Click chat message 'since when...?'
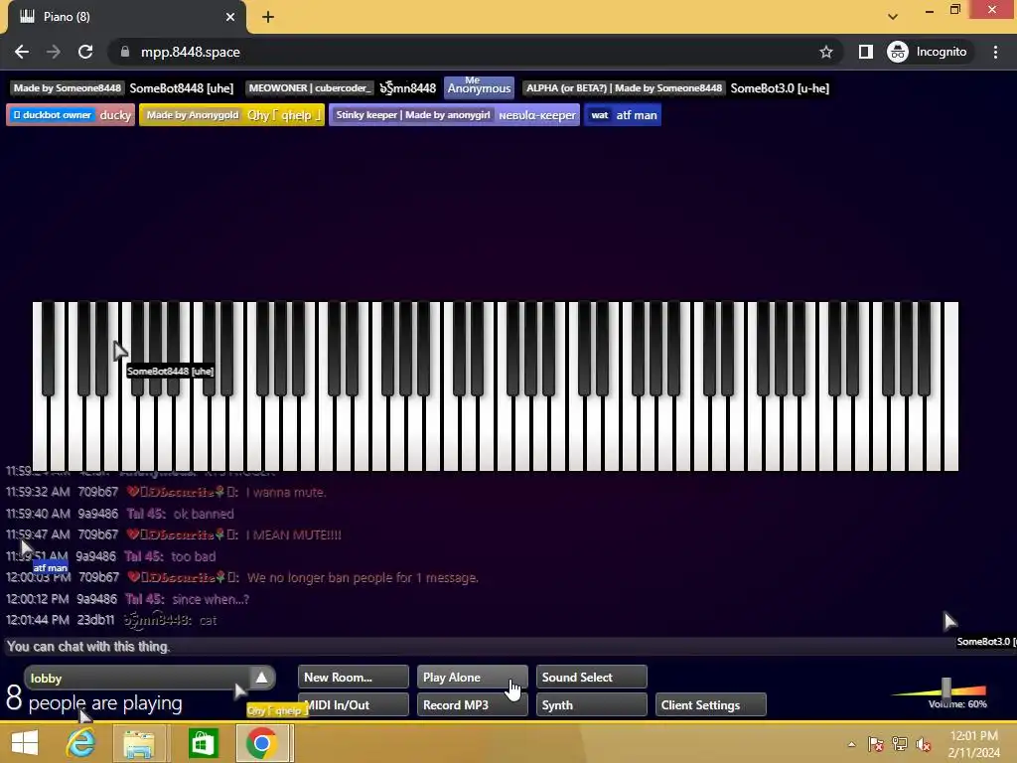This screenshot has width=1017, height=763. coord(211,599)
